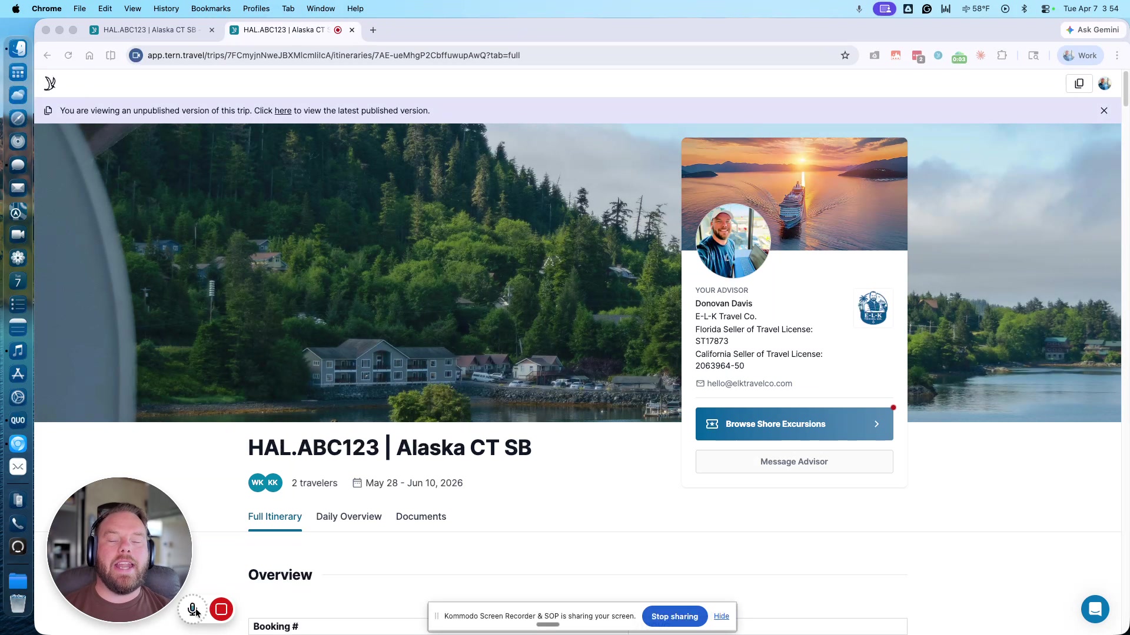1130x635 pixels.
Task: Switch to the Daily Overview tab
Action: [x=348, y=516]
